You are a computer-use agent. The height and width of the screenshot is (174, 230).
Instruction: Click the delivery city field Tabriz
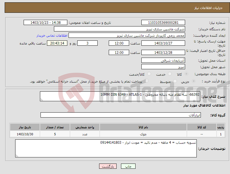(163, 67)
